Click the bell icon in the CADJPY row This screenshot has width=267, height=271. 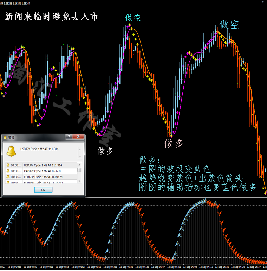8,171
